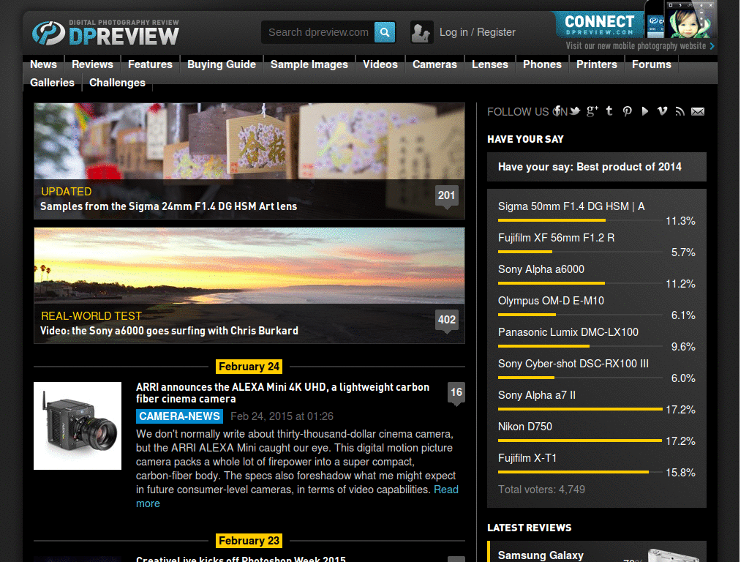Click the 17.2% value for Nikon D750

[x=681, y=441]
